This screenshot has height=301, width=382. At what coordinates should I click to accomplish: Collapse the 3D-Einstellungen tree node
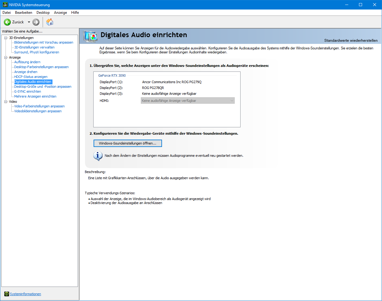coord(6,38)
